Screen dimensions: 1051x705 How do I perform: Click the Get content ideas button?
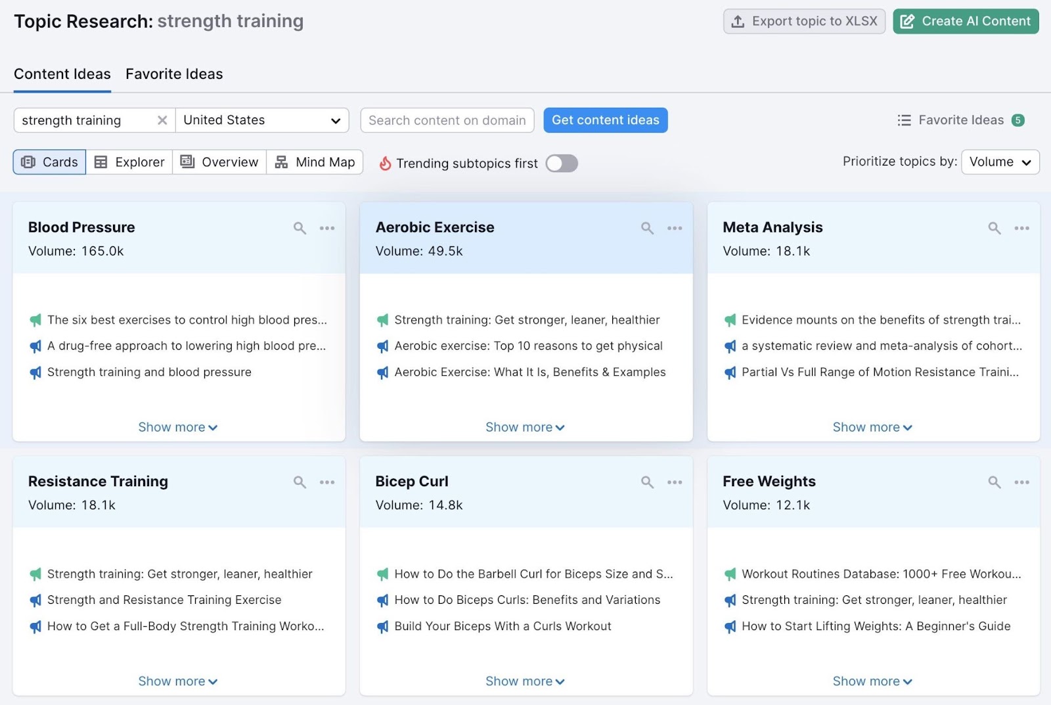(605, 120)
